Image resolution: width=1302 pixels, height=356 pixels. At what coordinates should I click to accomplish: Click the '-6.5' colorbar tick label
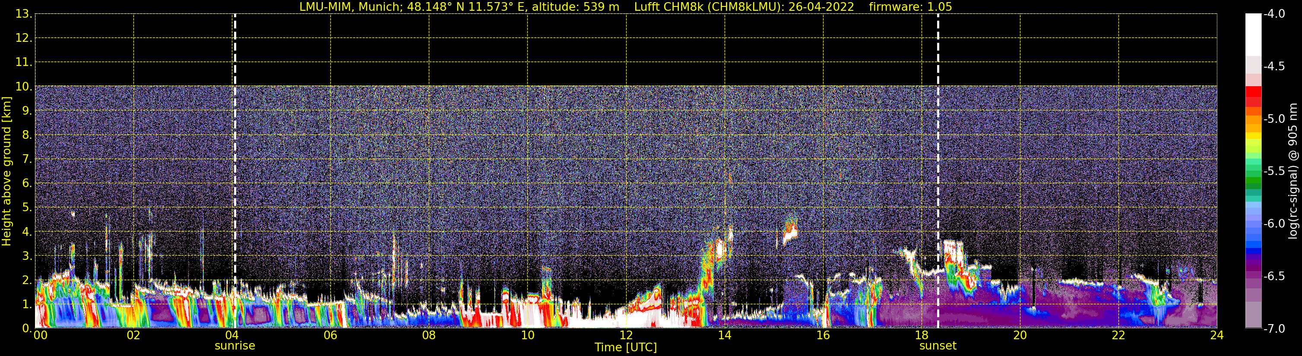pyautogui.click(x=1274, y=276)
